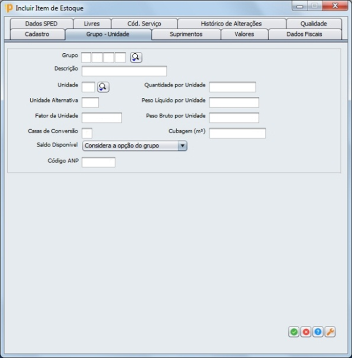Click the Descrição text field
Viewport: 352px width, 358px height.
click(124, 71)
